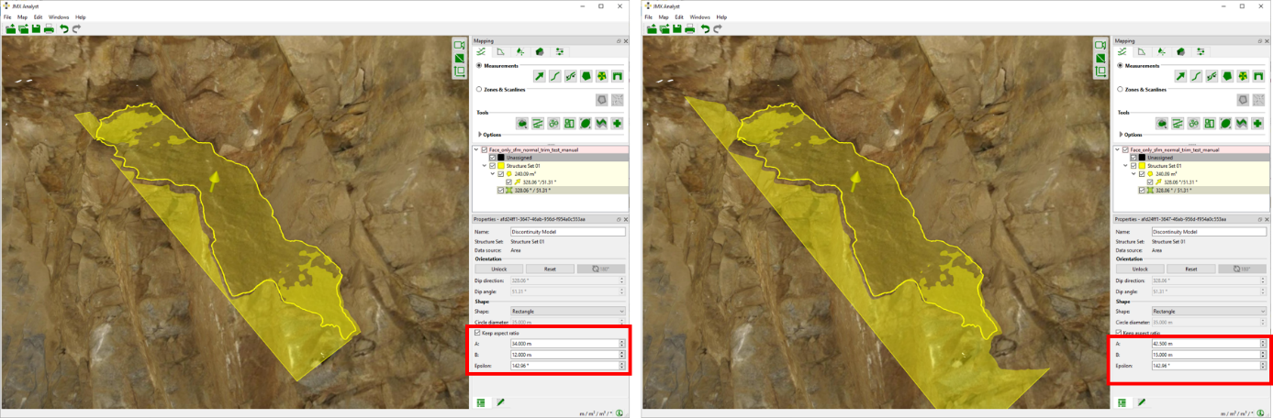1273x418 pixels.
Task: Click green plus tool icon in left window
Action: [617, 123]
